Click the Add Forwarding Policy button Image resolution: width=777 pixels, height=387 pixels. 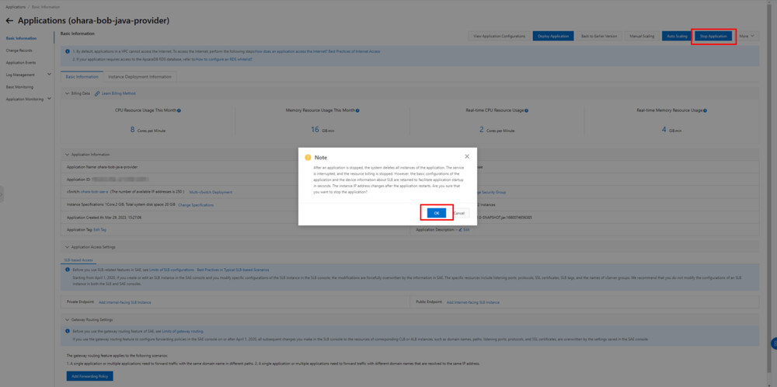[x=89, y=376]
